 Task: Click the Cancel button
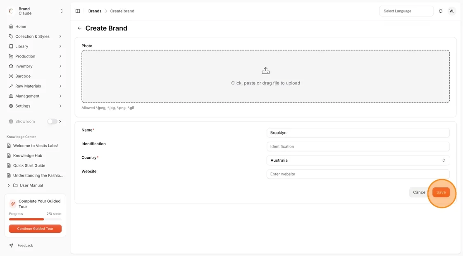[420, 192]
